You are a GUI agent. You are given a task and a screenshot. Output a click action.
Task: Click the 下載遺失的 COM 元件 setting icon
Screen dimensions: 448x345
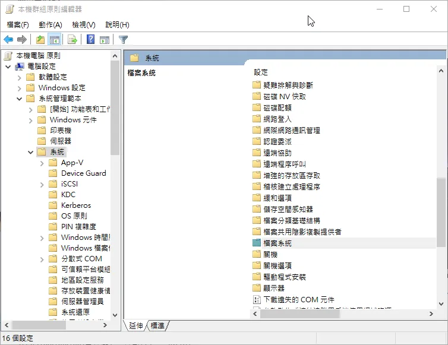click(x=257, y=300)
